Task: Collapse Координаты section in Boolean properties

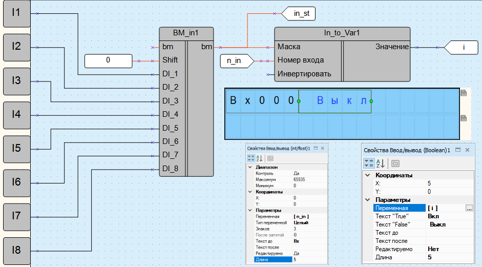Action: (368, 176)
